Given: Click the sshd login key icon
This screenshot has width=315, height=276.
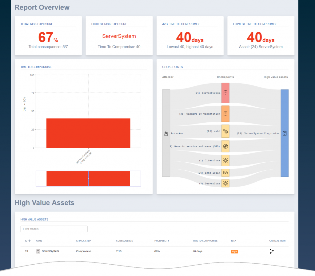Looking at the screenshot, I should 225,173.
